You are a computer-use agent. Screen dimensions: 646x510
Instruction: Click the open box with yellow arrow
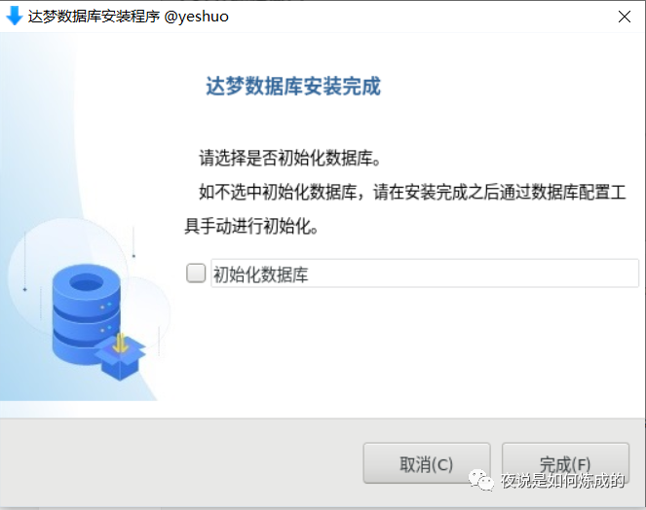coord(120,356)
